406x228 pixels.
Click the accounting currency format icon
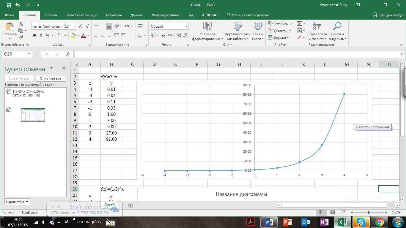click(x=153, y=35)
